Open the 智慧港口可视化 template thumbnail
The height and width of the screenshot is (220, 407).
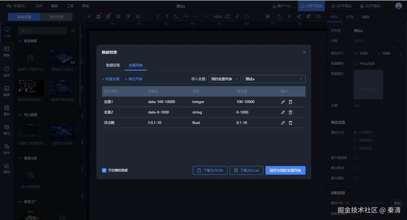click(x=63, y=58)
